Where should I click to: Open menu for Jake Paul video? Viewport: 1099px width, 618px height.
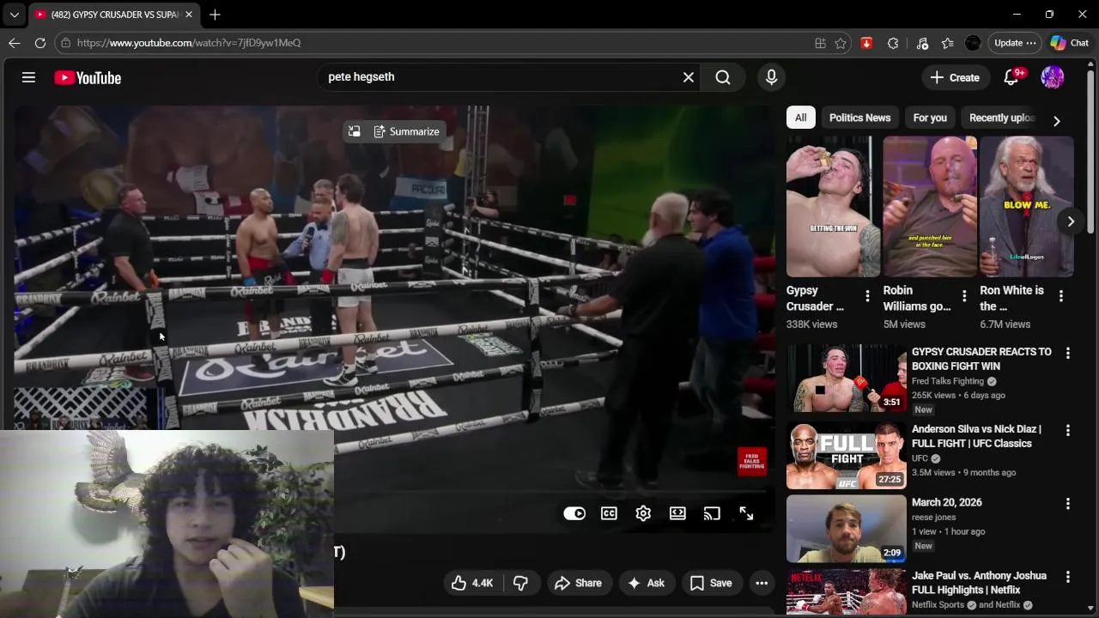pyautogui.click(x=1068, y=577)
